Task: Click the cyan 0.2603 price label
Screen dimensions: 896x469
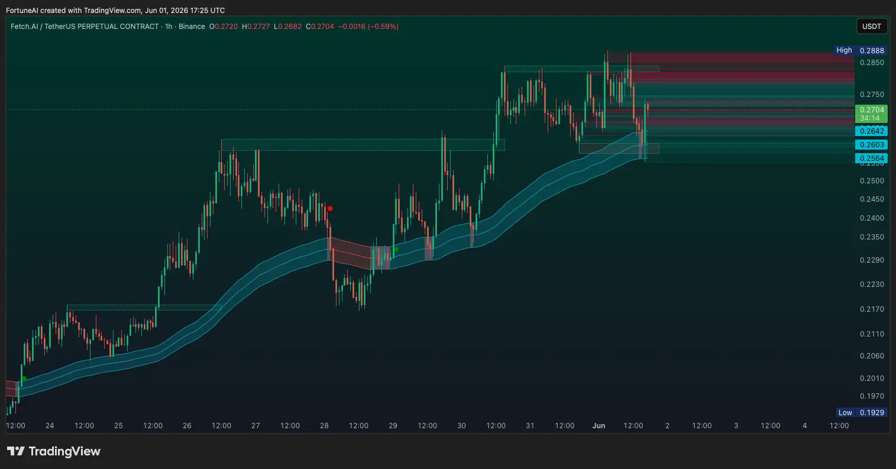Action: click(872, 144)
